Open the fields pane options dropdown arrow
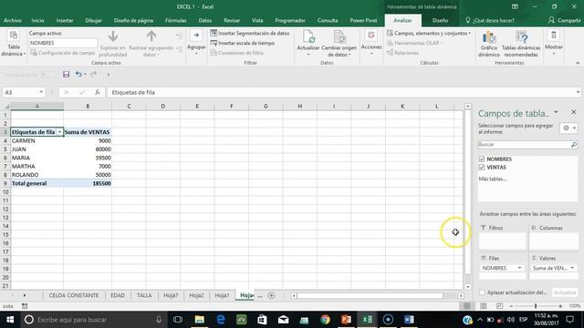 point(556,112)
